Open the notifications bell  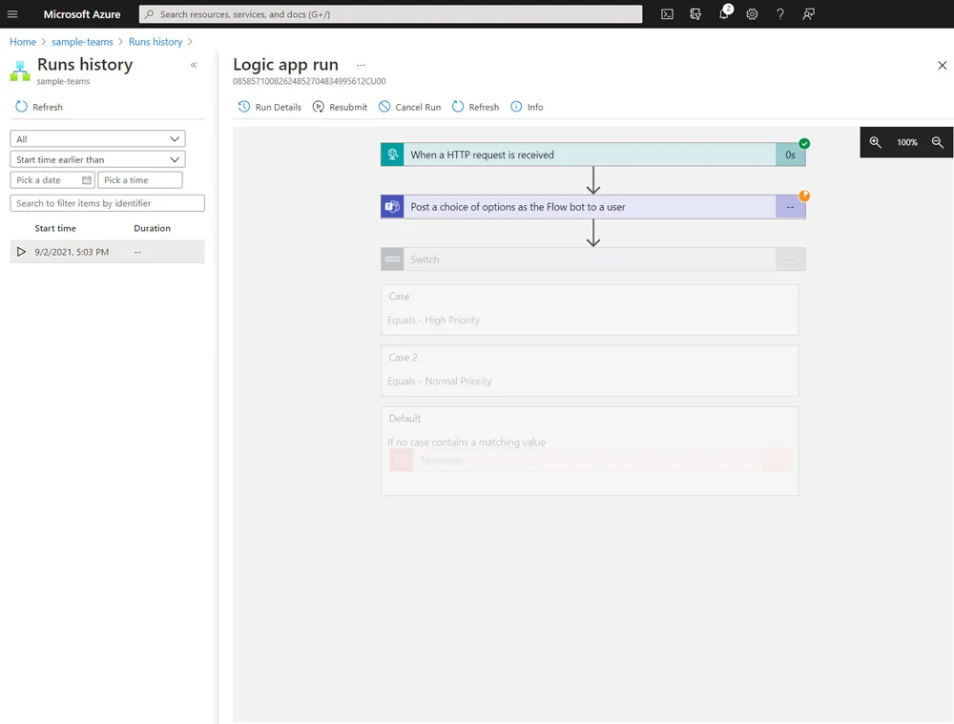pyautogui.click(x=724, y=13)
